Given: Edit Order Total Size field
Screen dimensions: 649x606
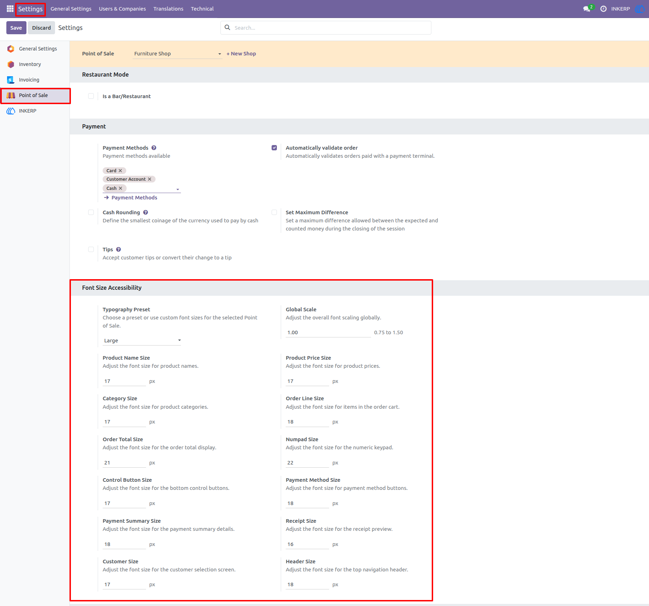Looking at the screenshot, I should (x=124, y=463).
